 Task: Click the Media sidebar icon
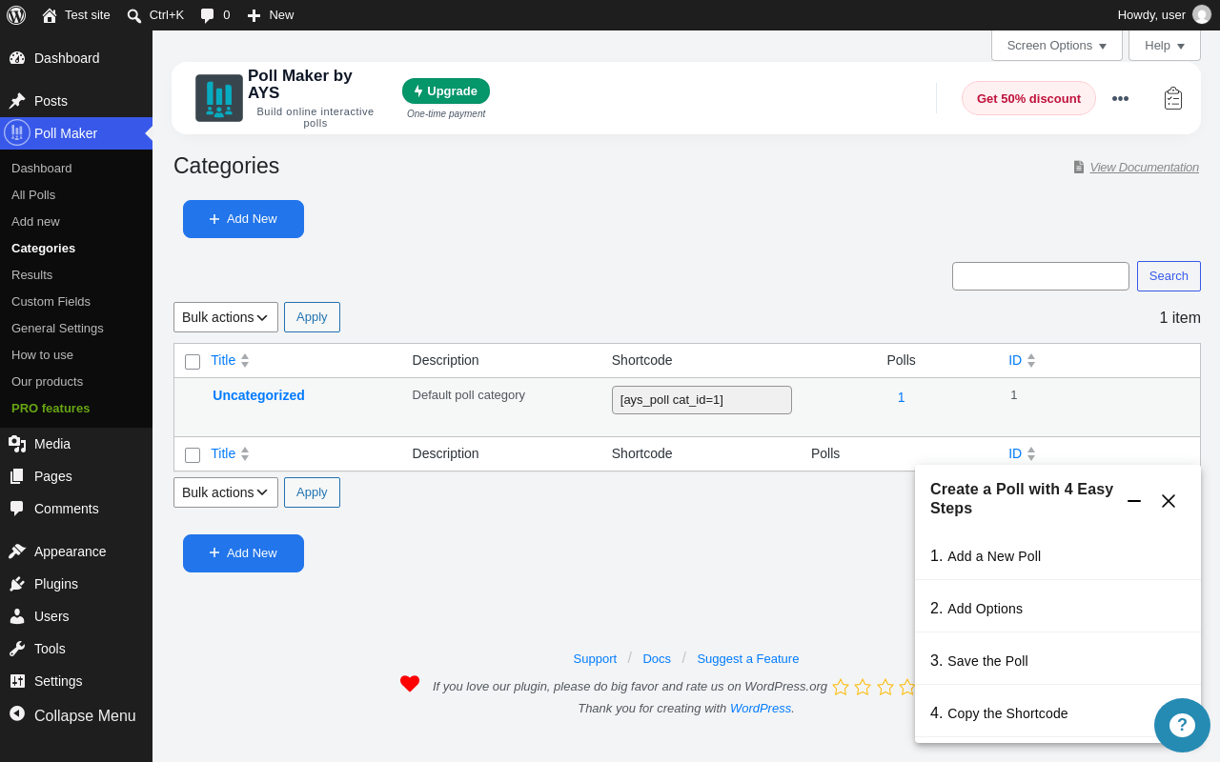coord(17,444)
